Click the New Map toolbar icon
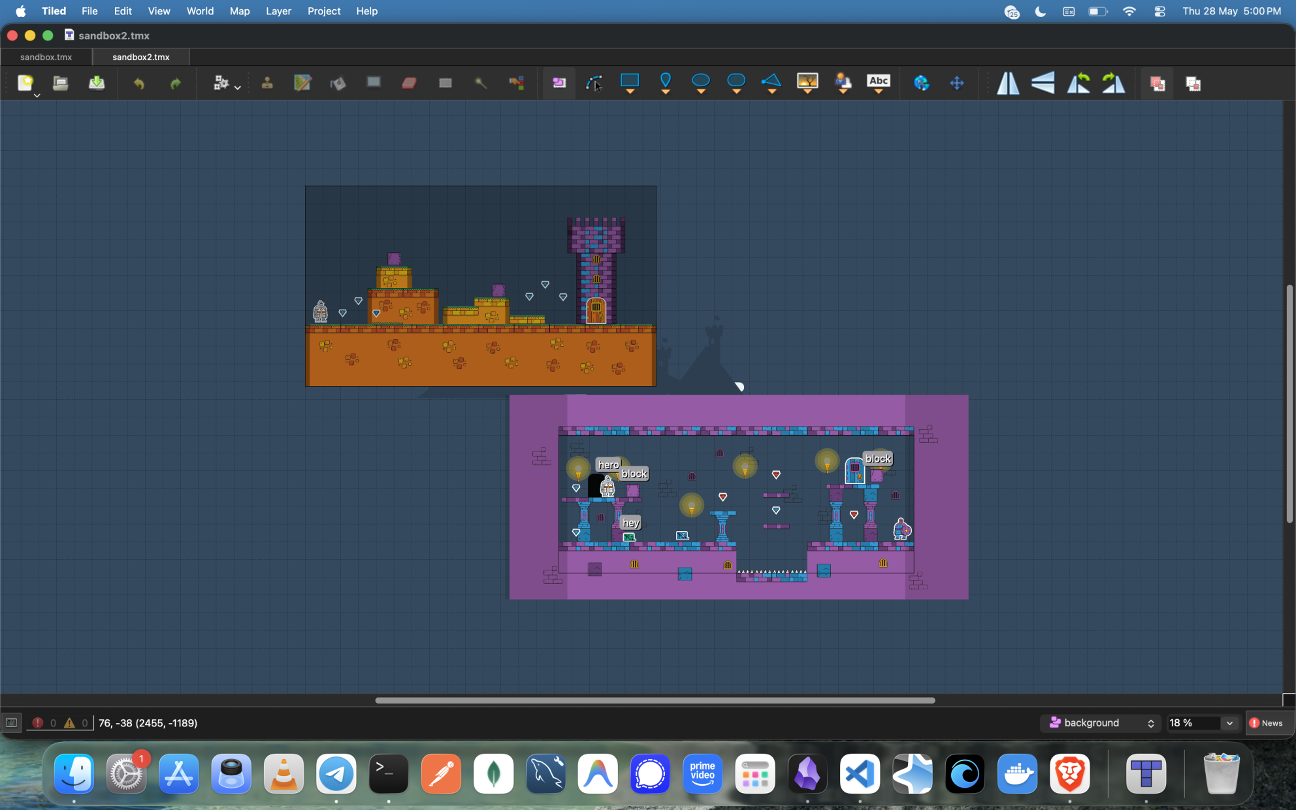This screenshot has height=810, width=1296. [x=25, y=83]
